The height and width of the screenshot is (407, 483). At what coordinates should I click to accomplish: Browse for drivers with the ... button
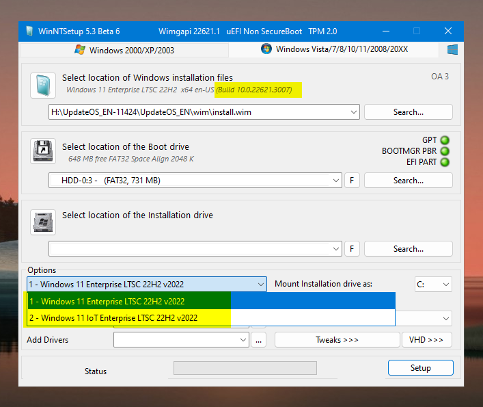pyautogui.click(x=258, y=340)
